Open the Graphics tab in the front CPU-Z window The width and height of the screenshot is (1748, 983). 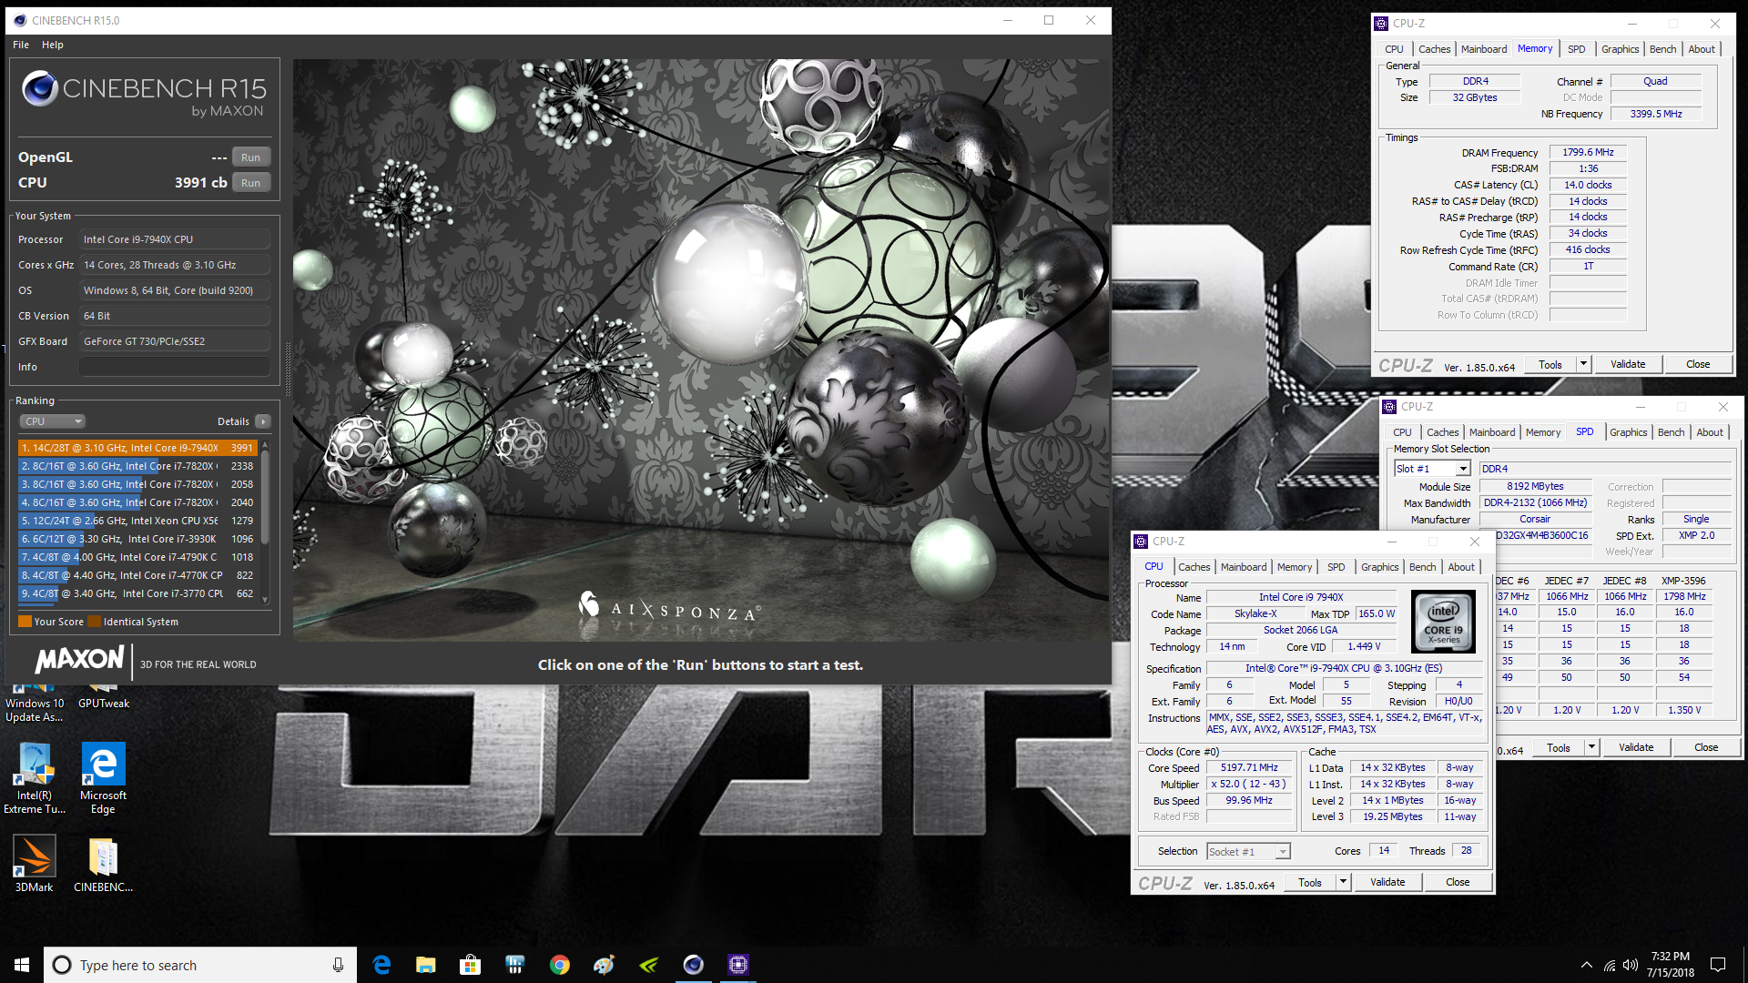pyautogui.click(x=1379, y=567)
